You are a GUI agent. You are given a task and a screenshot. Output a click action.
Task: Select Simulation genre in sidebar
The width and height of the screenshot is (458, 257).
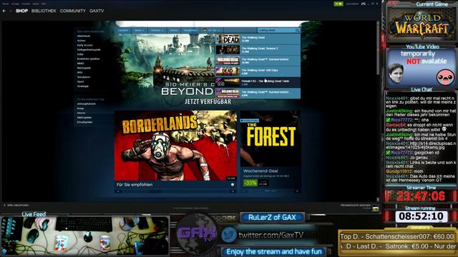84,77
